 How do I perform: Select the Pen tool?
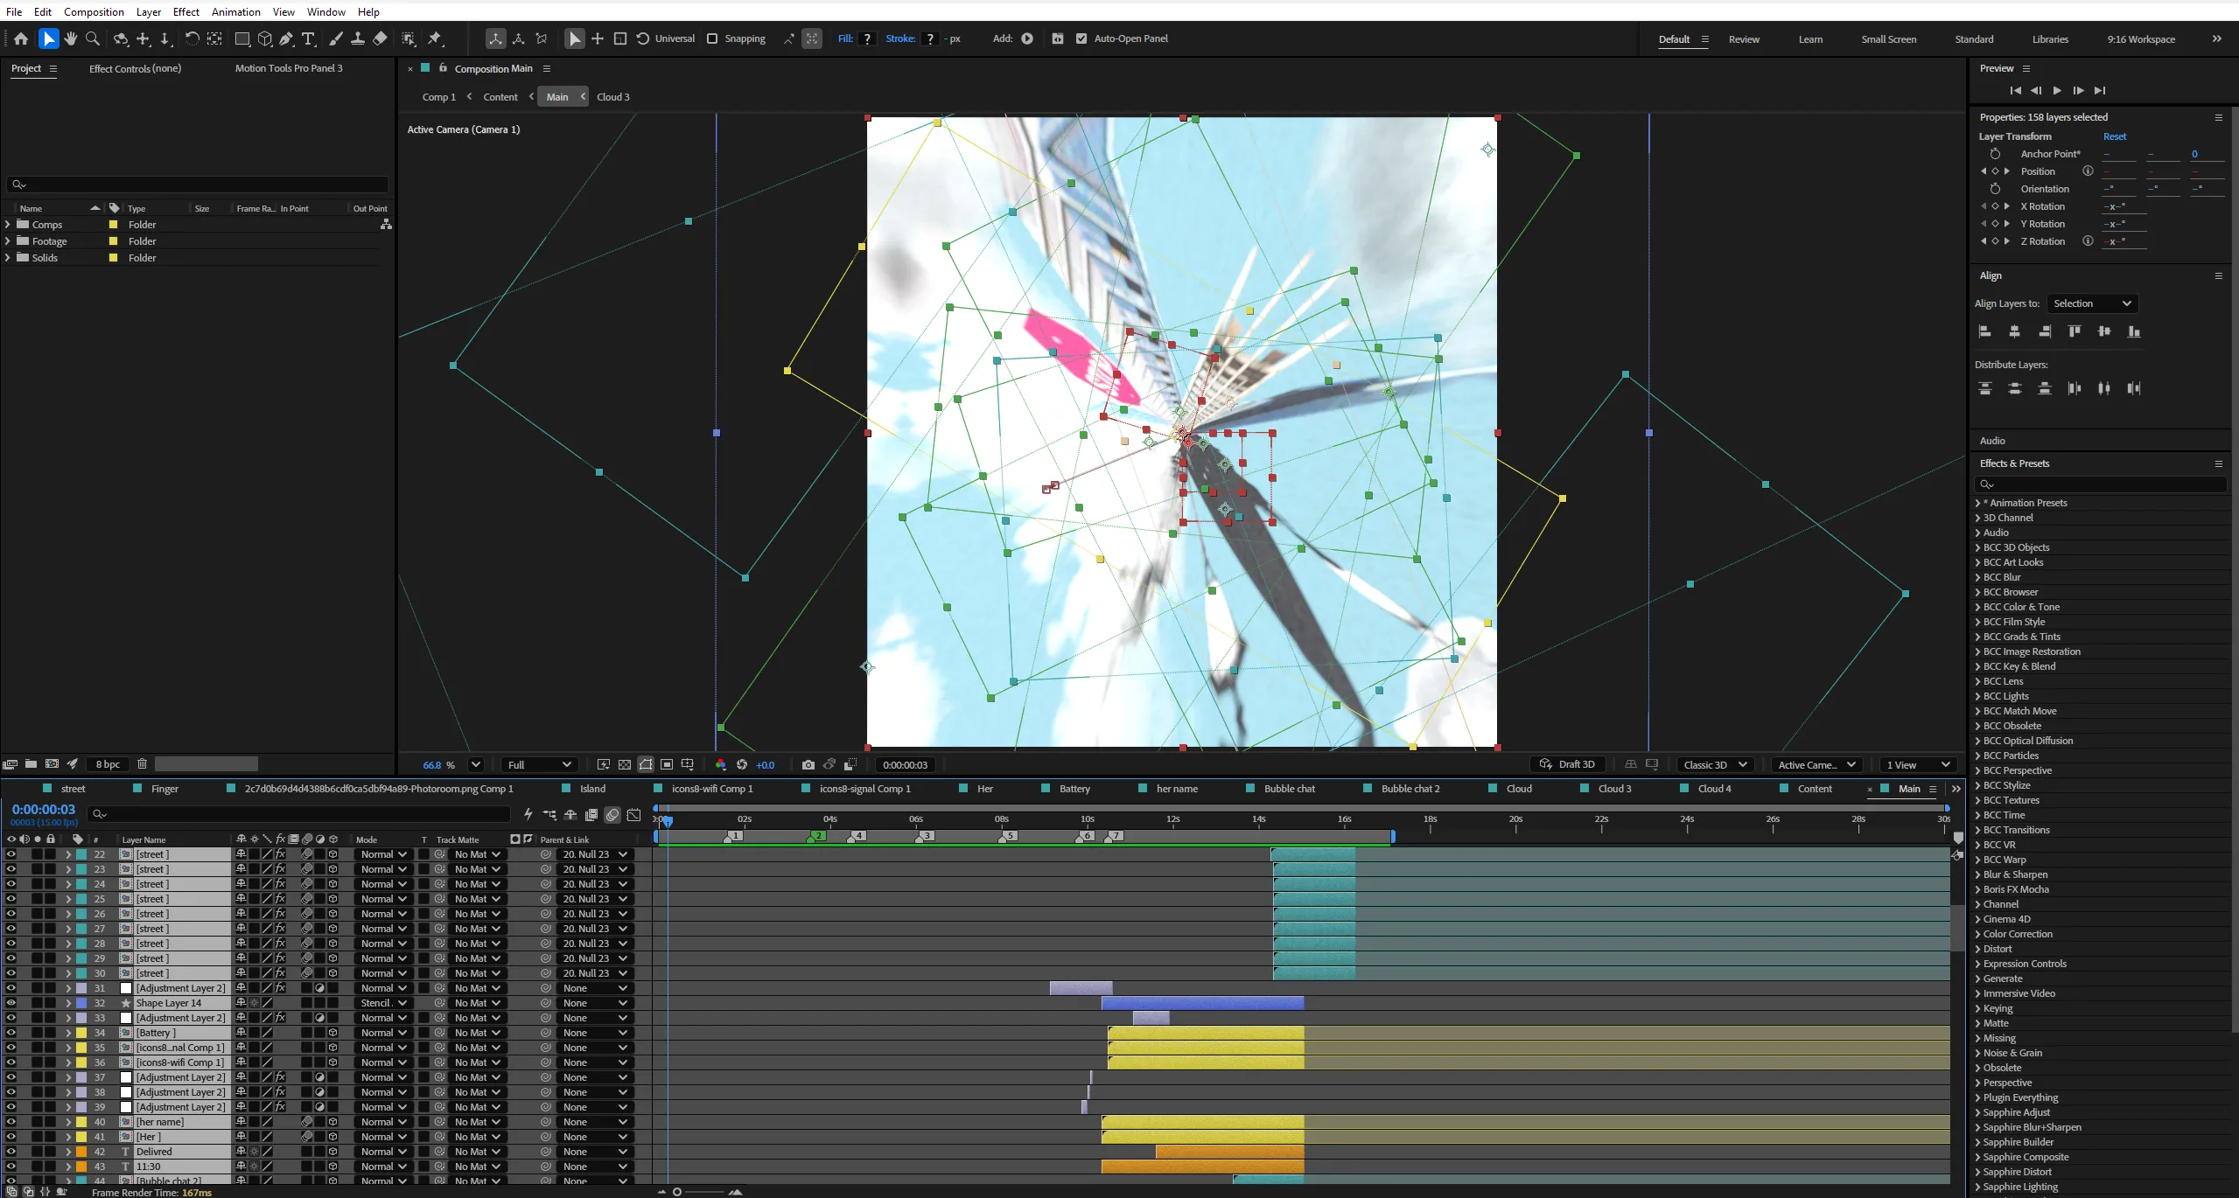tap(286, 38)
